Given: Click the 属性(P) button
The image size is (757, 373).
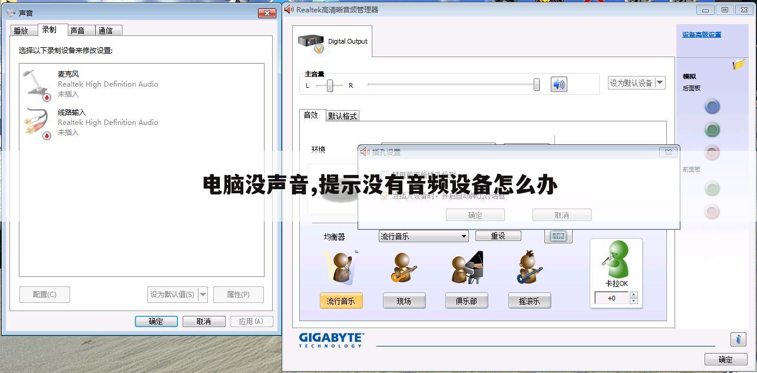Looking at the screenshot, I should click(x=239, y=294).
